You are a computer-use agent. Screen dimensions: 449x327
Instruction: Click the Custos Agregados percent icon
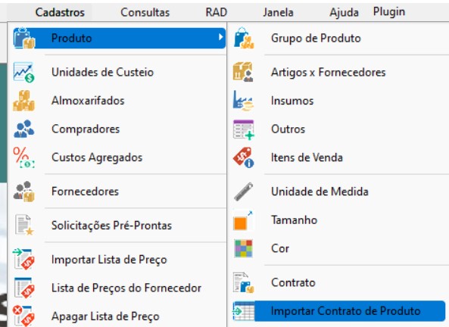(23, 157)
